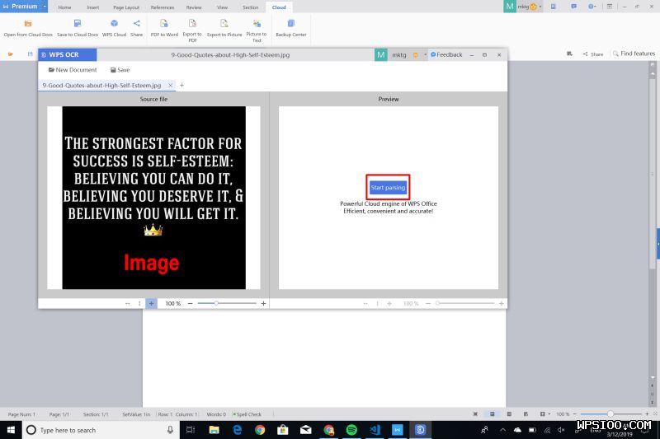Click Picture to Text icon
This screenshot has width=660, height=439.
point(257,24)
